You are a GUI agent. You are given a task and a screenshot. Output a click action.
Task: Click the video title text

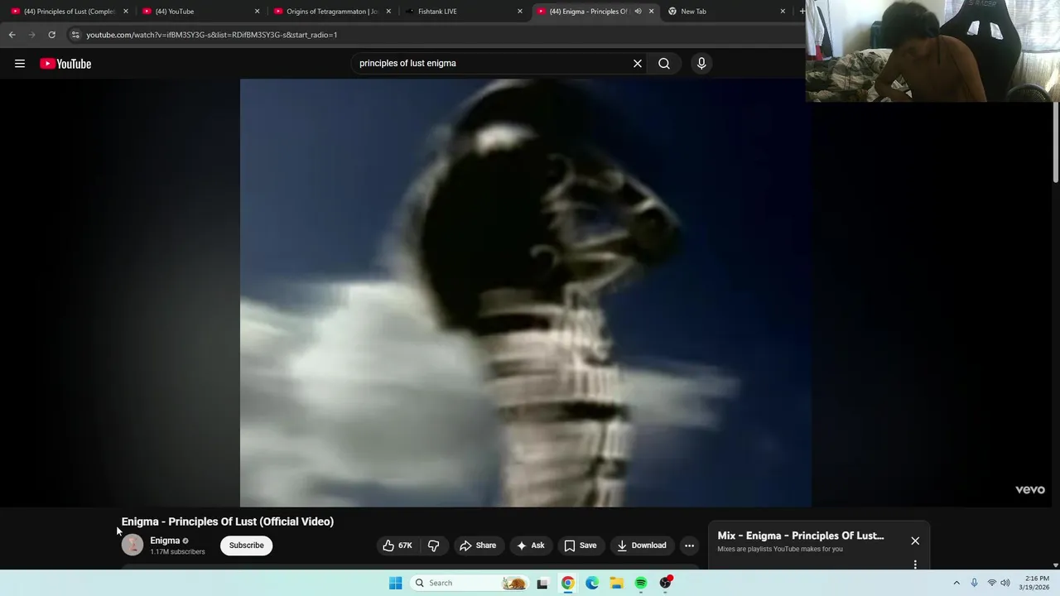(228, 521)
